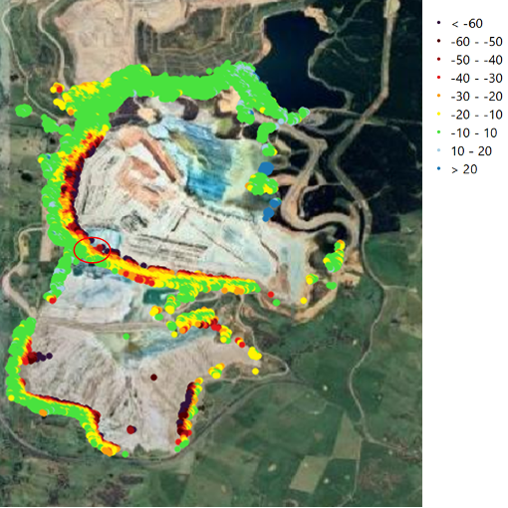Select the yellow dot beside '-20 - -10'
This screenshot has height=508, width=508.
click(439, 115)
